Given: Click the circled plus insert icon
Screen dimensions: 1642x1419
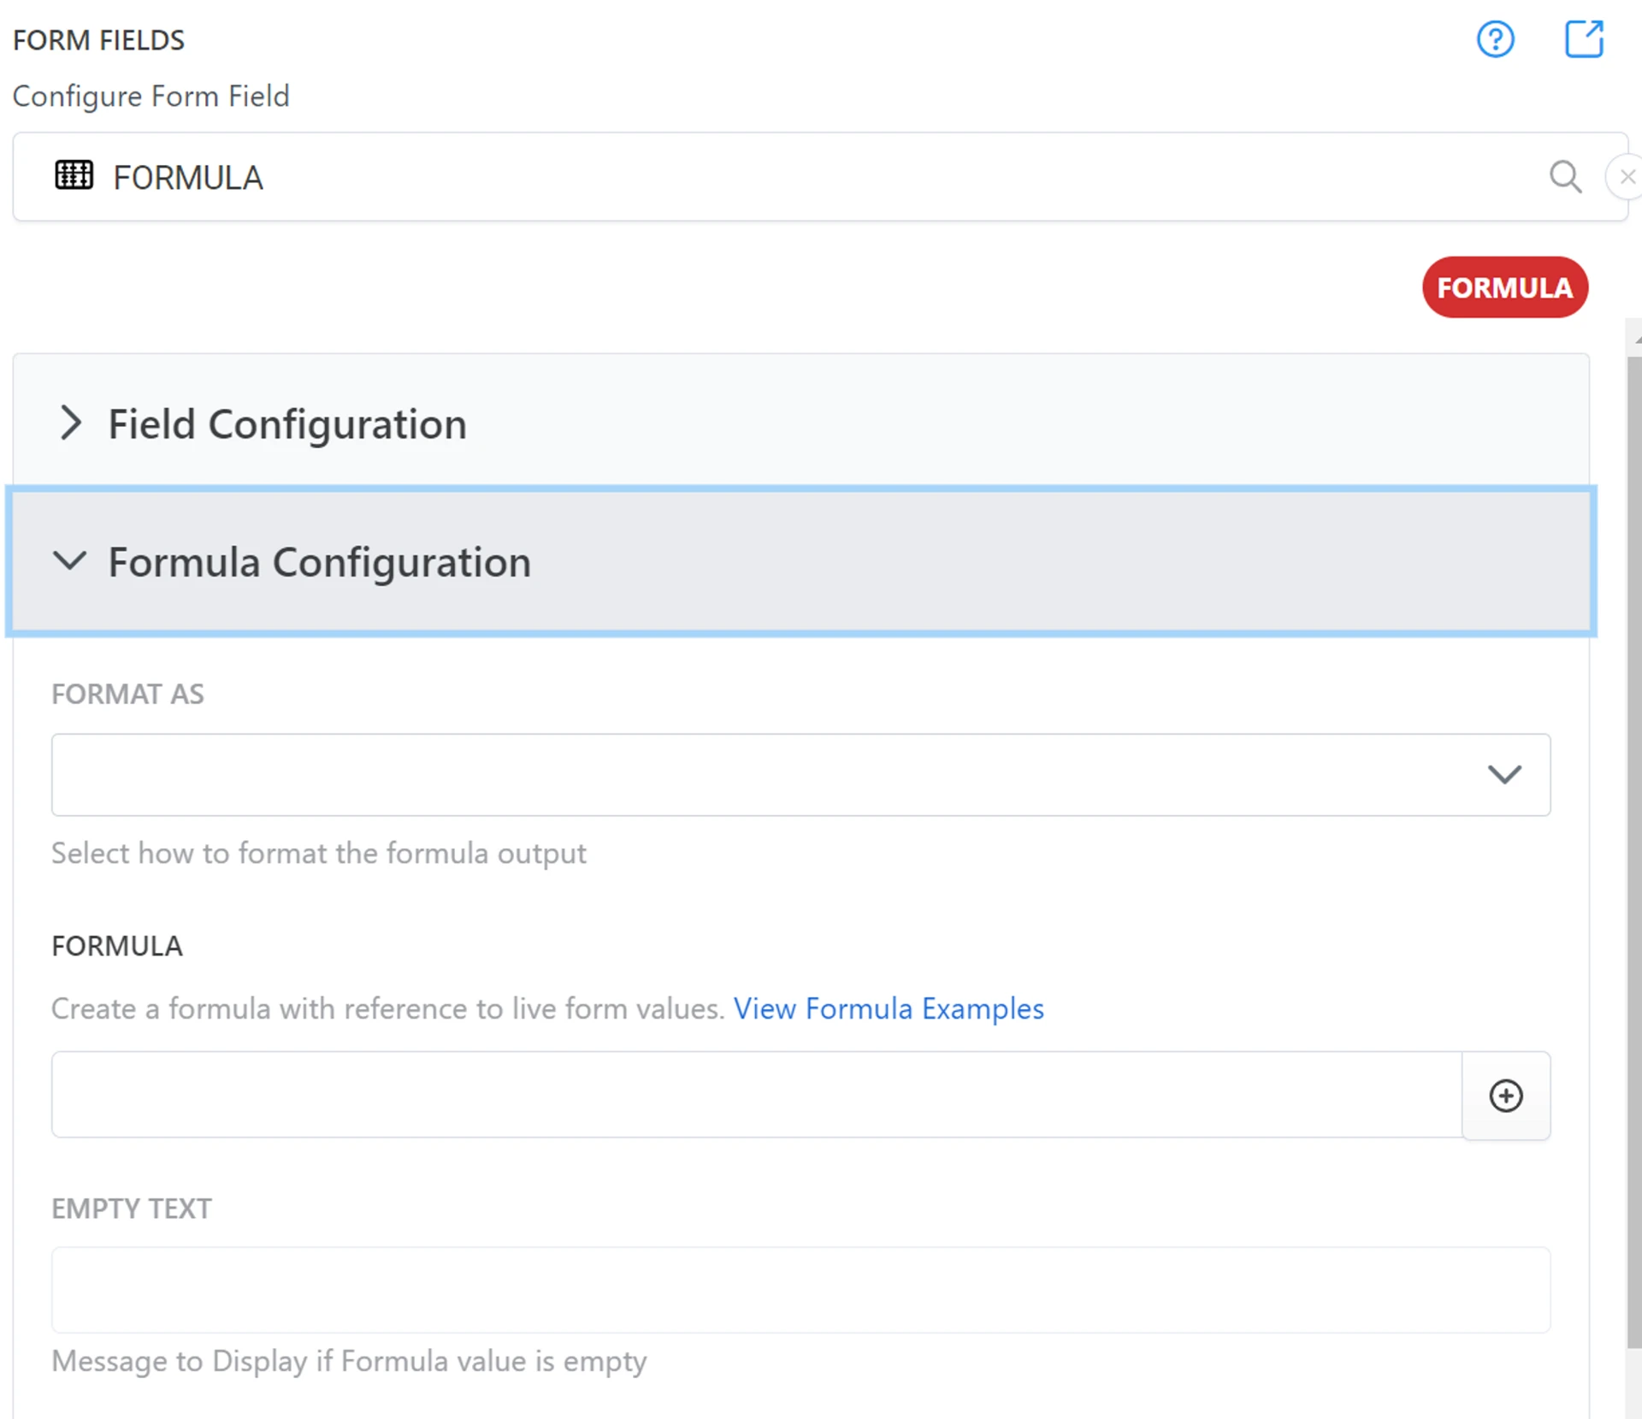Looking at the screenshot, I should point(1505,1096).
